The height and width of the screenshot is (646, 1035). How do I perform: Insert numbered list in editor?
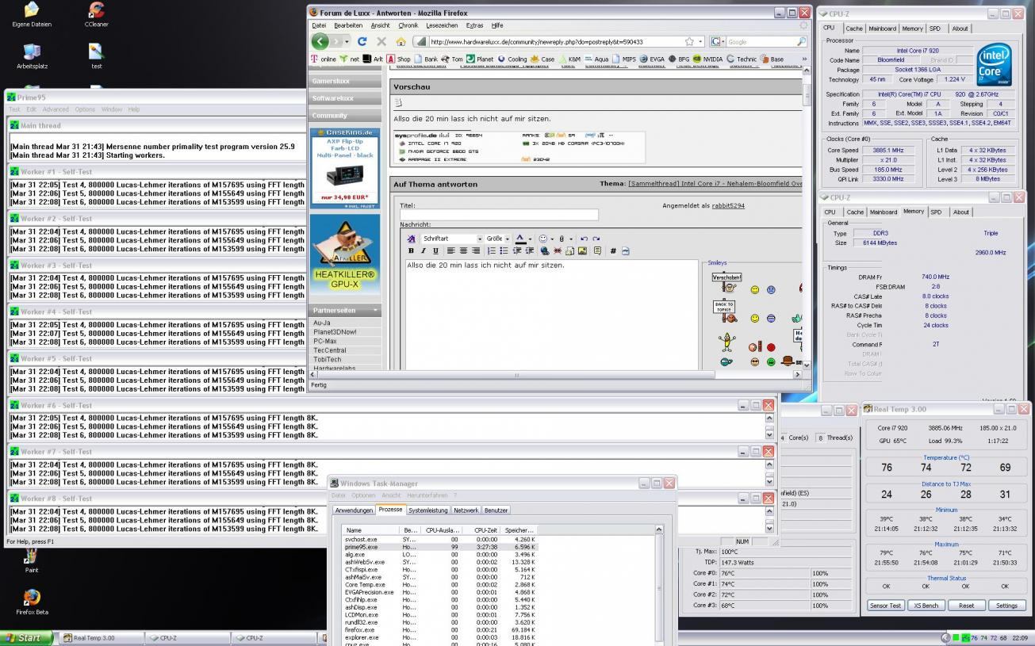pos(491,250)
